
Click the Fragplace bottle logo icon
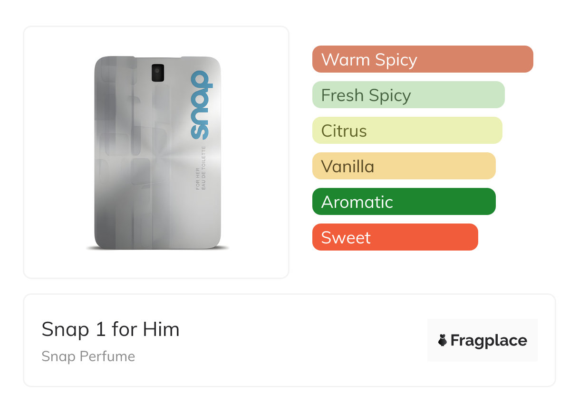pyautogui.click(x=443, y=340)
